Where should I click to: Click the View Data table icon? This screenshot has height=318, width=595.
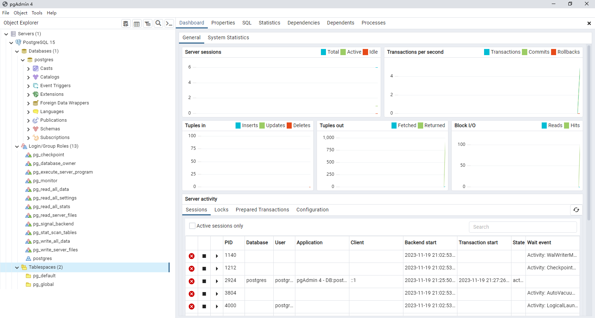(137, 24)
